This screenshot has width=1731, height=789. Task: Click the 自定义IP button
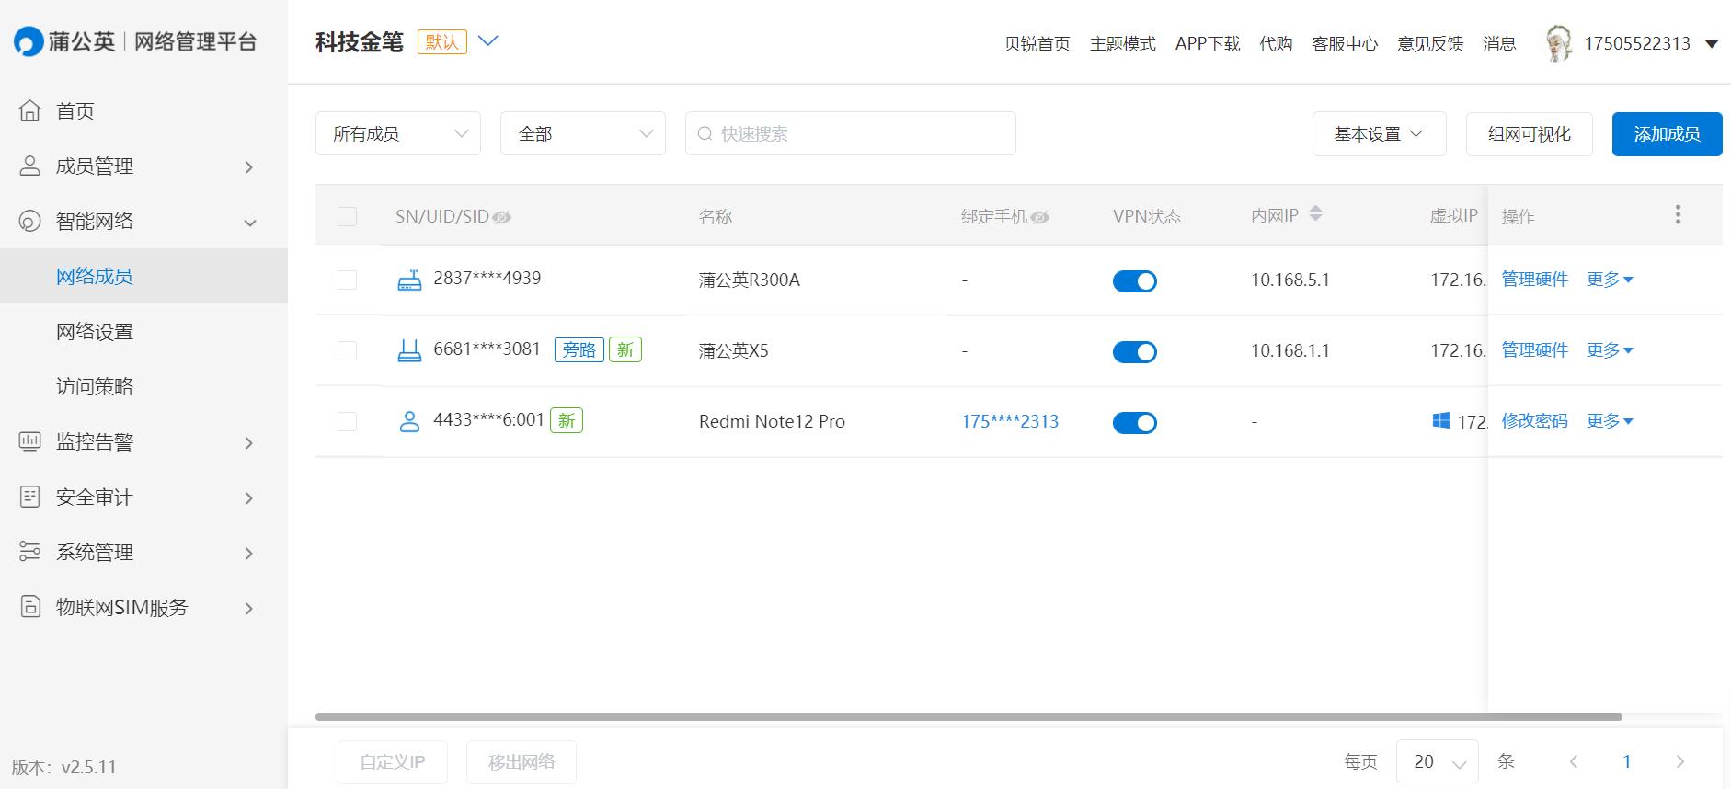click(x=393, y=761)
